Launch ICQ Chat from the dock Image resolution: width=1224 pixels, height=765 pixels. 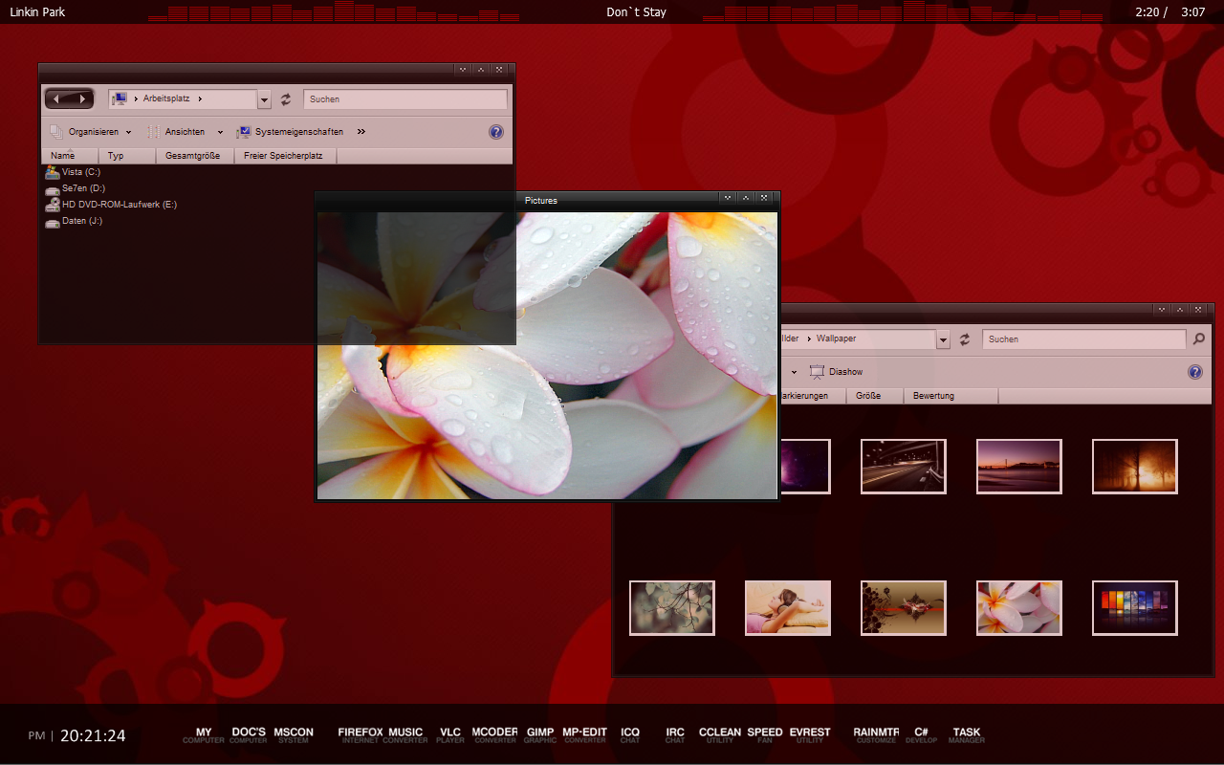tap(630, 735)
